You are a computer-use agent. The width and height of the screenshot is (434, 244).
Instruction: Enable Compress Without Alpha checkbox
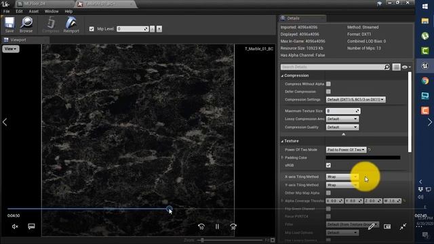[328, 84]
